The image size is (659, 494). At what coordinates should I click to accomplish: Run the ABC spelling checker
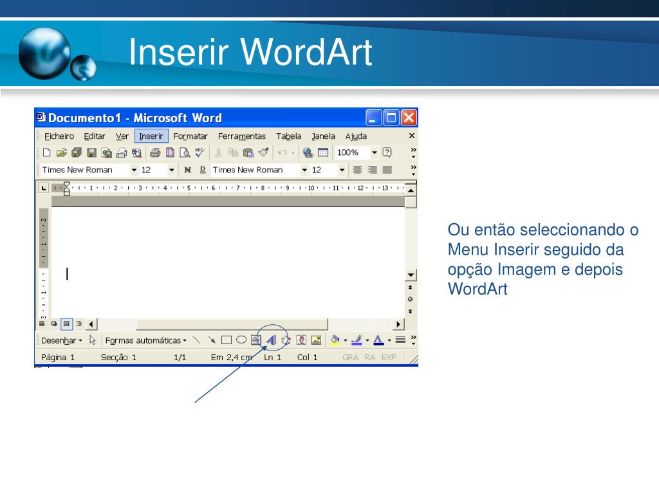tap(200, 152)
